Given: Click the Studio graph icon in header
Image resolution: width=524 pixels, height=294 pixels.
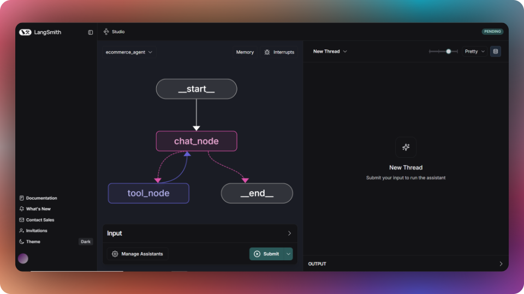Looking at the screenshot, I should tap(106, 32).
